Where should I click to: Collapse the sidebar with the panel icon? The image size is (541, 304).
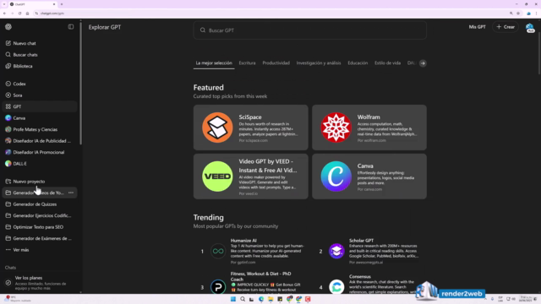[71, 27]
